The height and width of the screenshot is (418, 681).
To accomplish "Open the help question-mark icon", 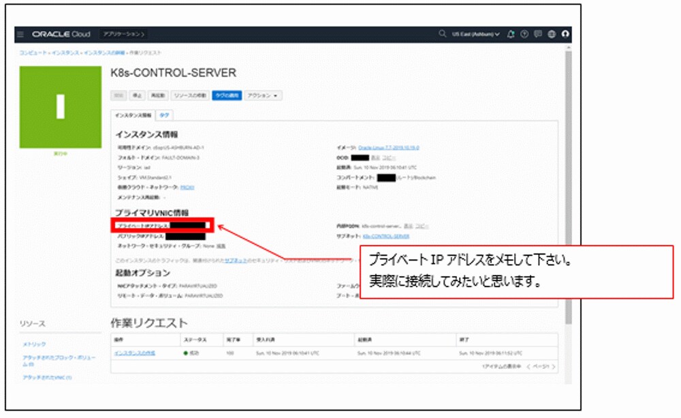I will click(524, 32).
